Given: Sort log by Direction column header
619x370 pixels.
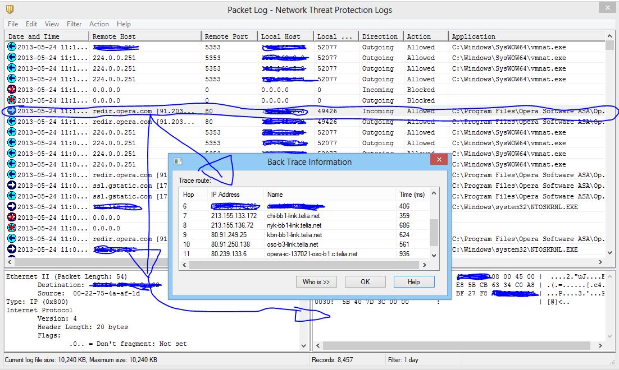Looking at the screenshot, I should [380, 36].
